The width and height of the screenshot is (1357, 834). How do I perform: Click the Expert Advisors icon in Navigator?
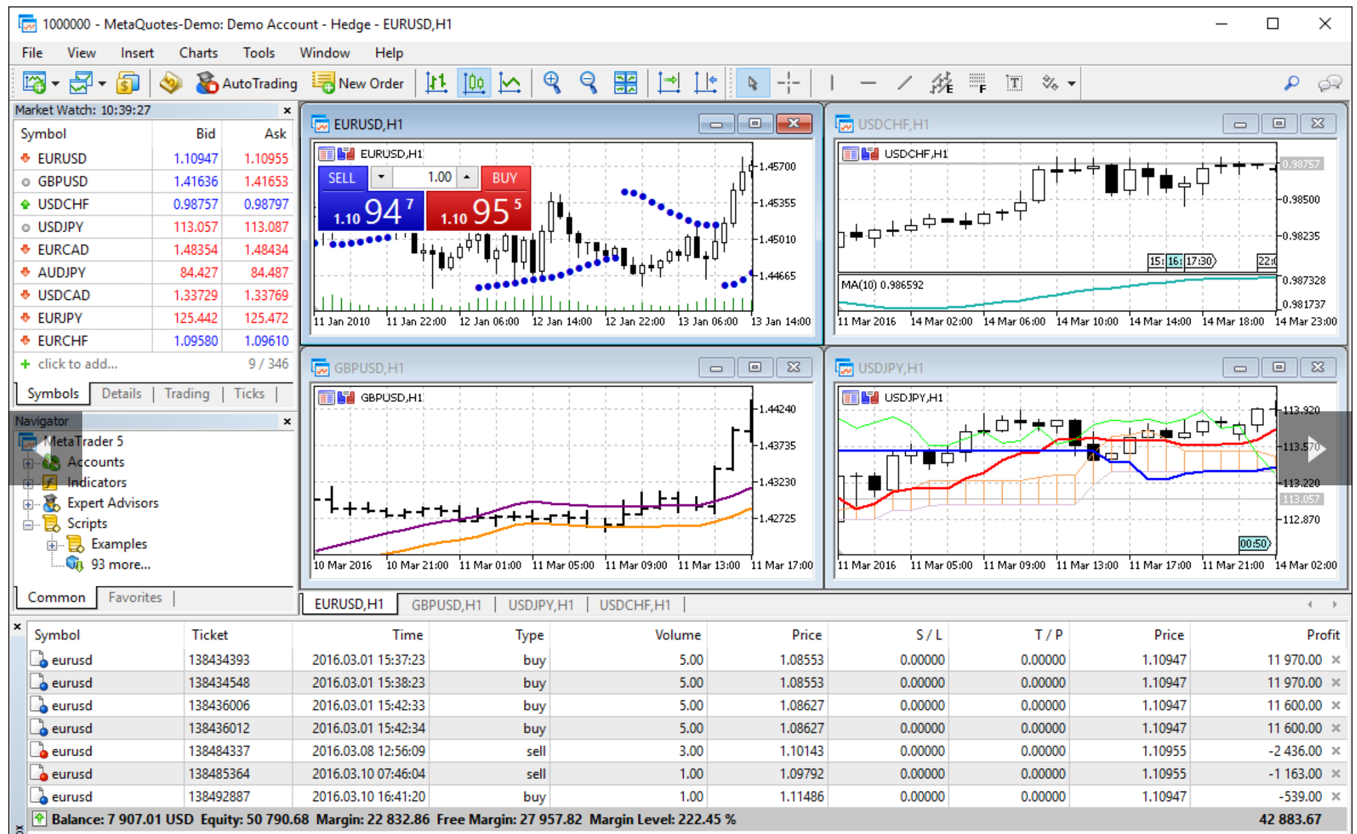tap(51, 503)
